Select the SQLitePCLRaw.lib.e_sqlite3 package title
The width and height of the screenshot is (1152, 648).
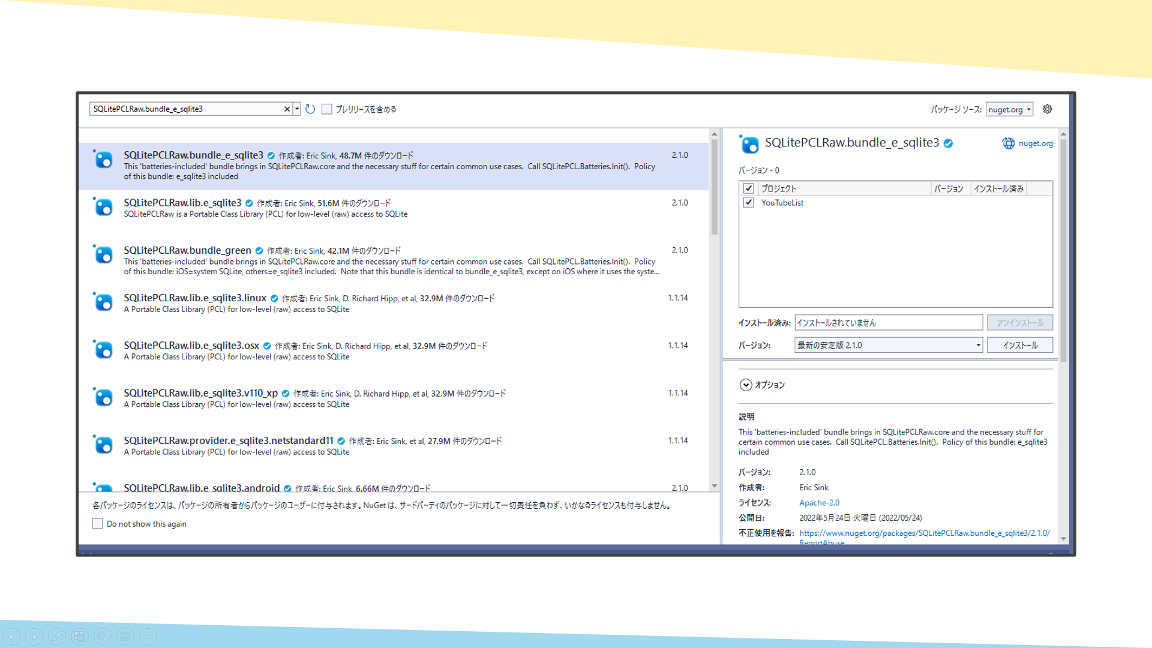click(x=182, y=203)
